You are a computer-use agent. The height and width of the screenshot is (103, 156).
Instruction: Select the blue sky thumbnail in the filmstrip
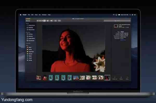(76, 78)
